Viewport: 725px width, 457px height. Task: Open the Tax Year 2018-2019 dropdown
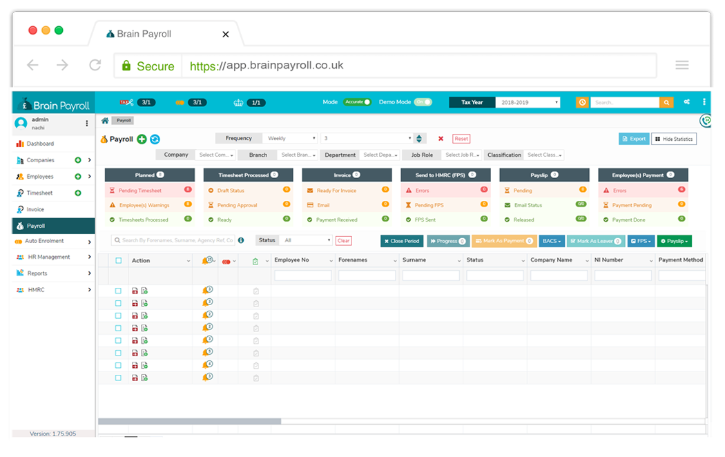tap(528, 103)
